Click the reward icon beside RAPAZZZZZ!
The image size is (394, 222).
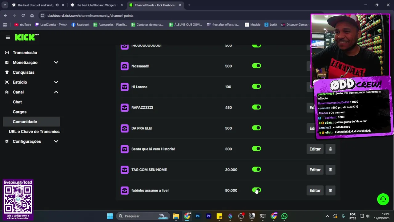[124, 107]
